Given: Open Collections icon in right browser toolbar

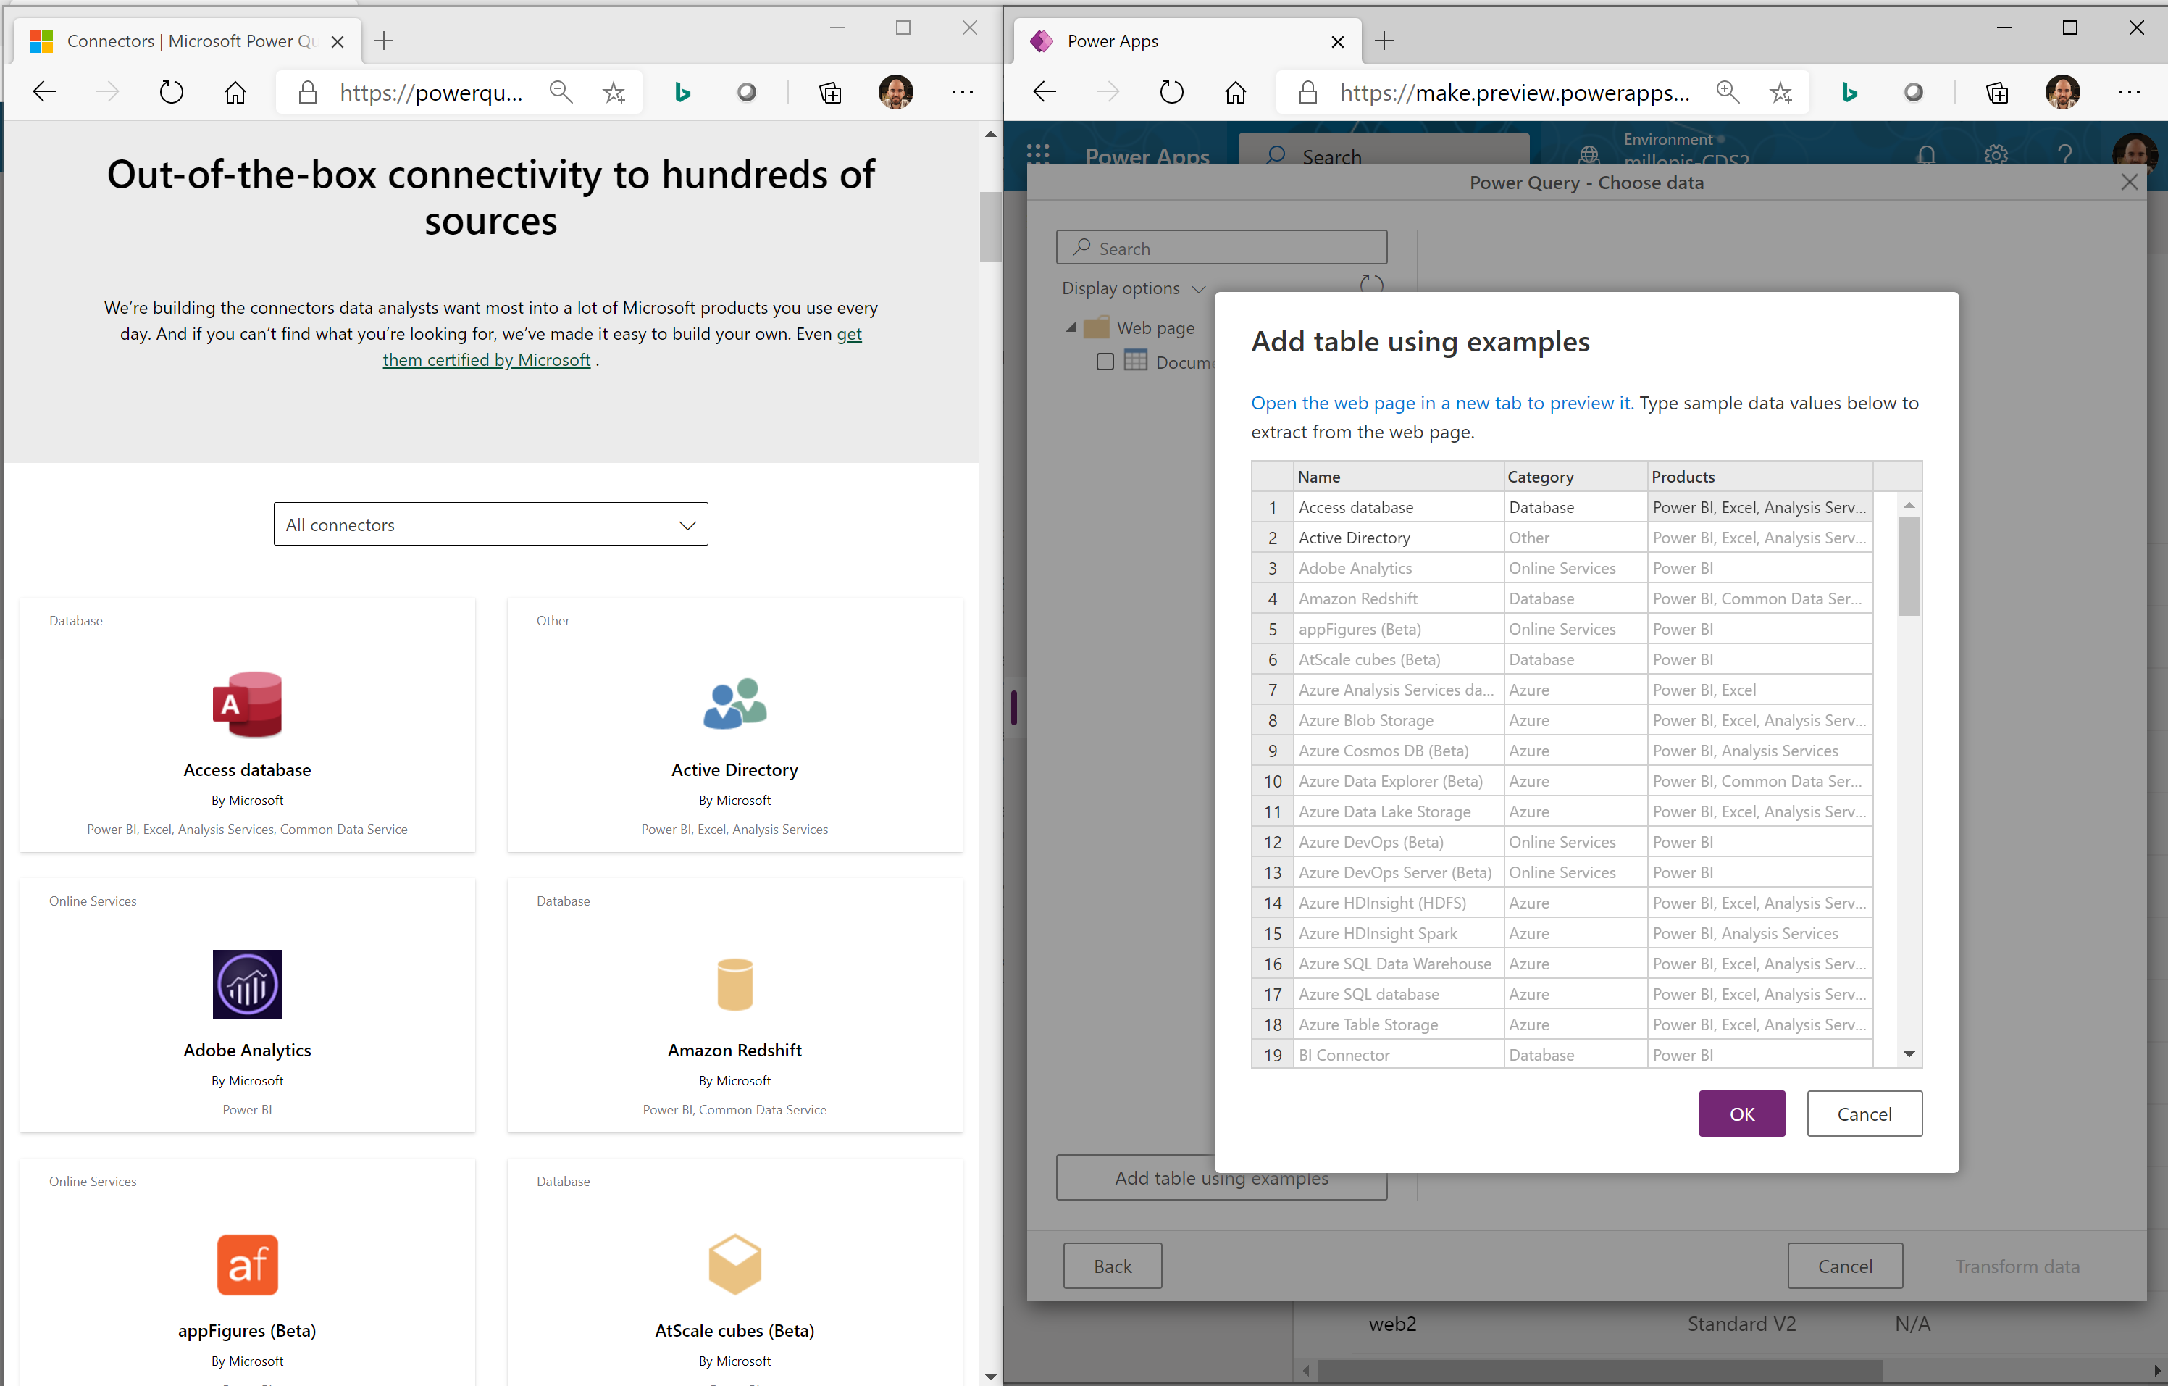Looking at the screenshot, I should click(x=1996, y=92).
